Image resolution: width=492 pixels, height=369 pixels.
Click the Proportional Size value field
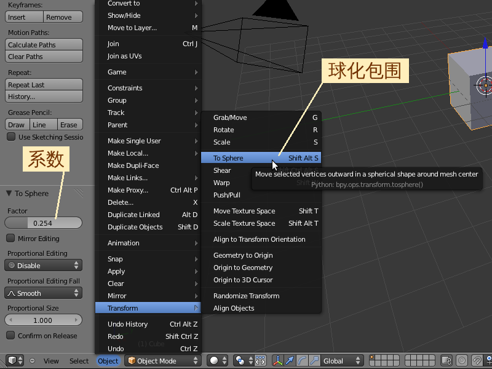pos(43,320)
